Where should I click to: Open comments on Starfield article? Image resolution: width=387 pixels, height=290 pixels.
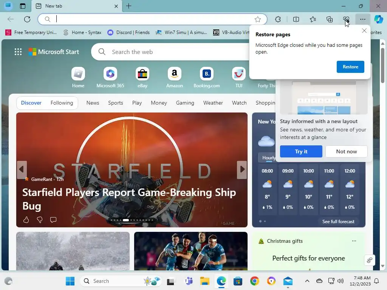pyautogui.click(x=53, y=219)
